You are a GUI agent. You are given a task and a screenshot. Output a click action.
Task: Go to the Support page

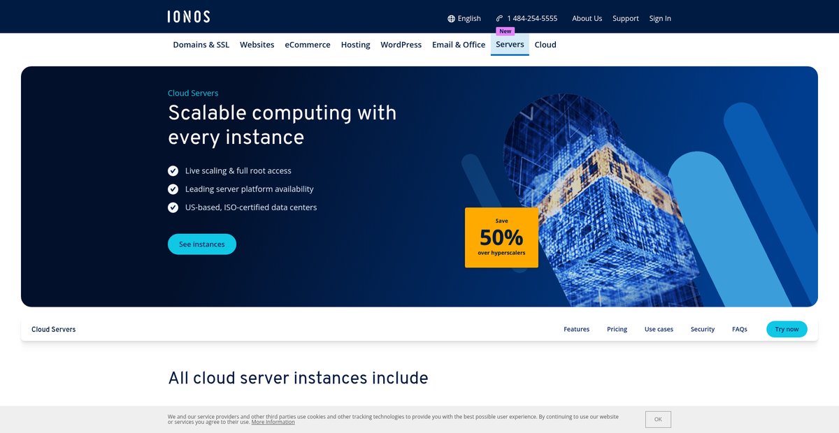(x=626, y=19)
